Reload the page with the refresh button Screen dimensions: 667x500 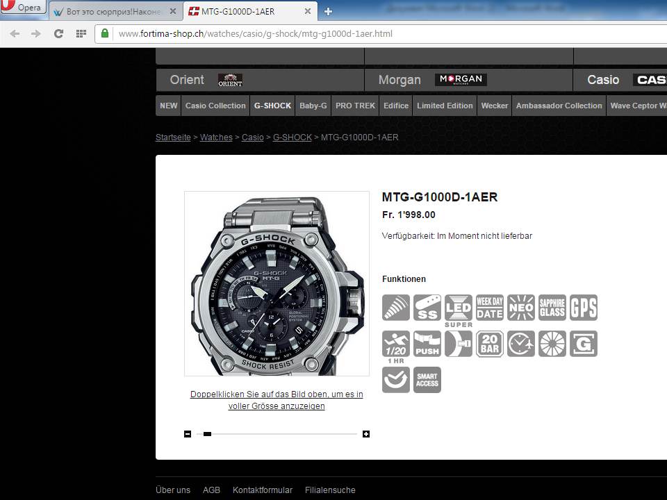coord(58,33)
